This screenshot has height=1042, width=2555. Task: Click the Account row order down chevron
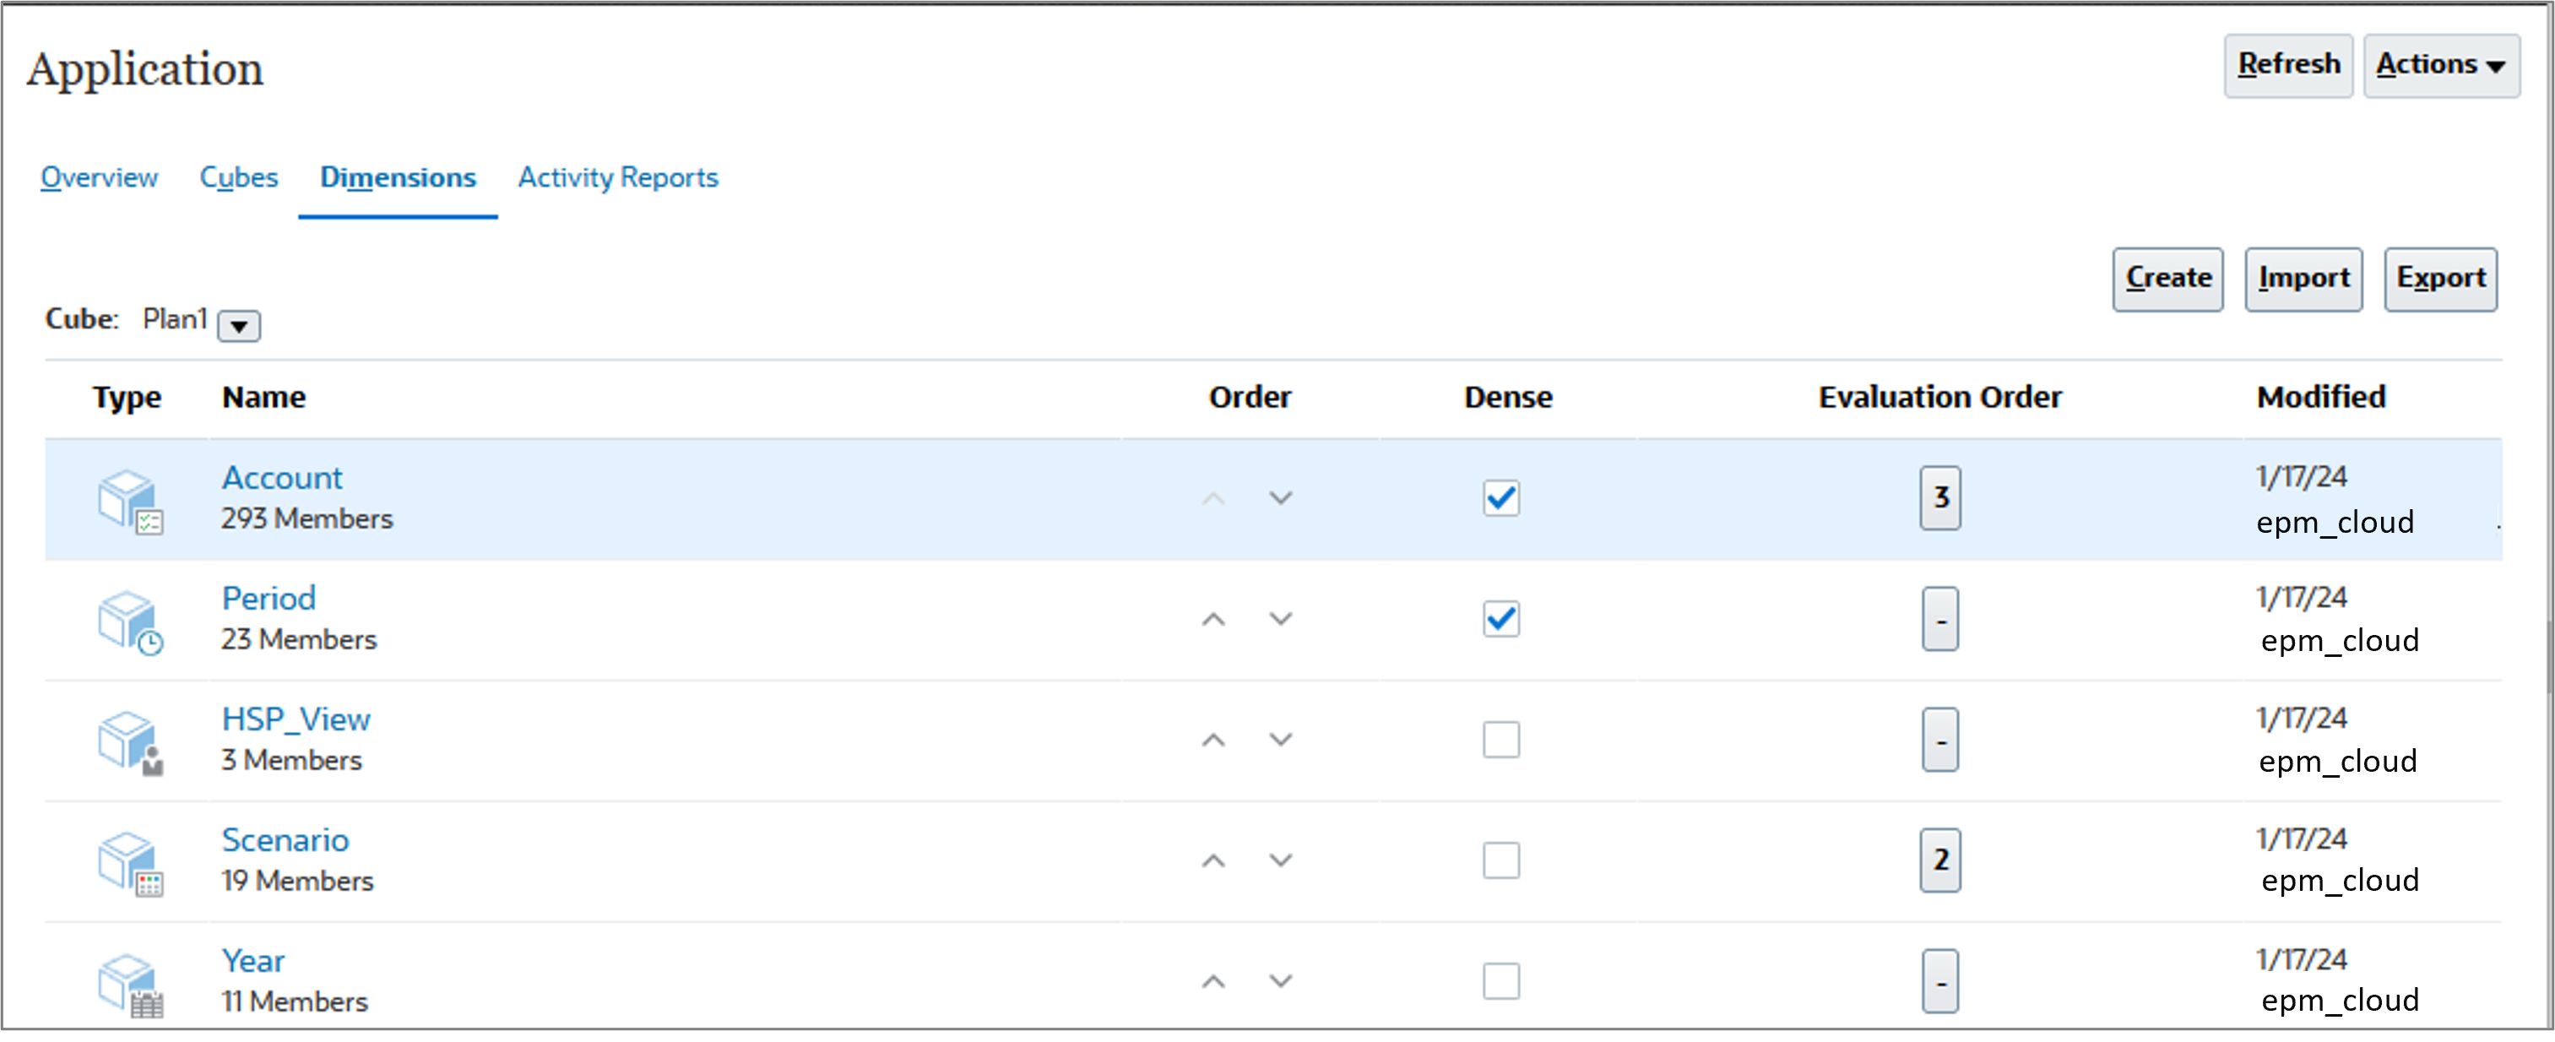(1281, 499)
